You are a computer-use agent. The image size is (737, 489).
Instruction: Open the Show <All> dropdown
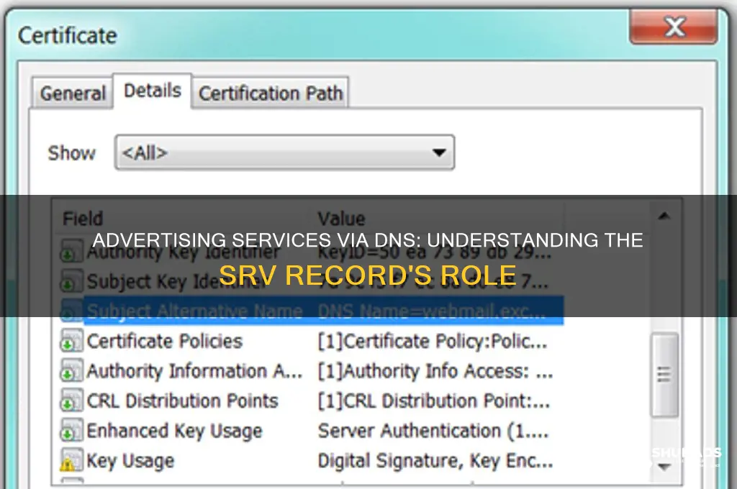tap(284, 152)
